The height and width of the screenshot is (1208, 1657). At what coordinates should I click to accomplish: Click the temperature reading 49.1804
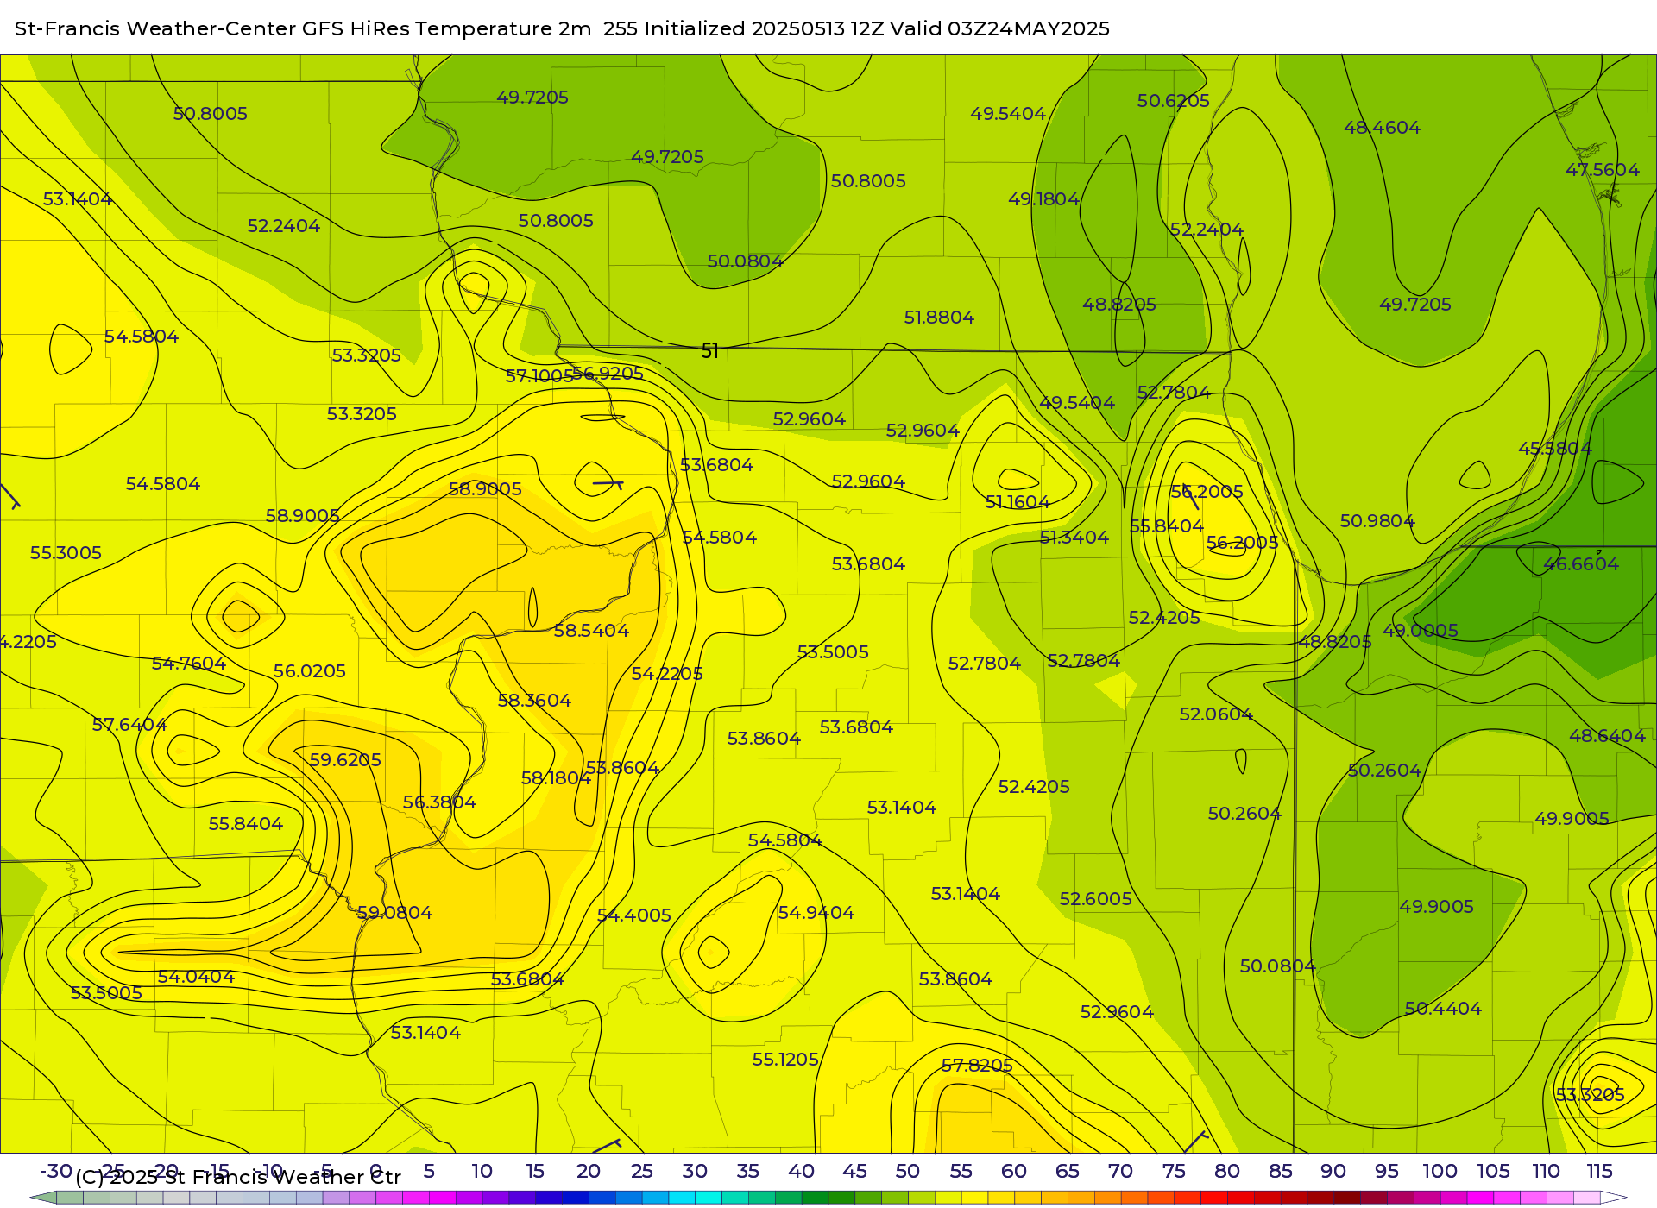(1044, 199)
